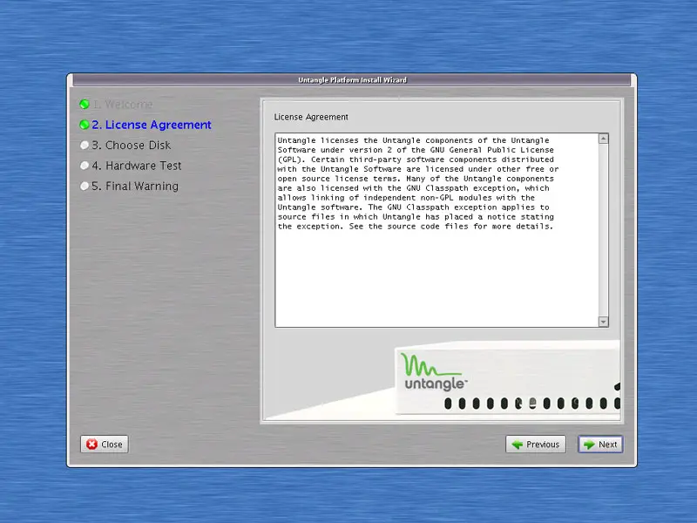
Task: Select step 3. Choose Disk
Action: click(132, 146)
